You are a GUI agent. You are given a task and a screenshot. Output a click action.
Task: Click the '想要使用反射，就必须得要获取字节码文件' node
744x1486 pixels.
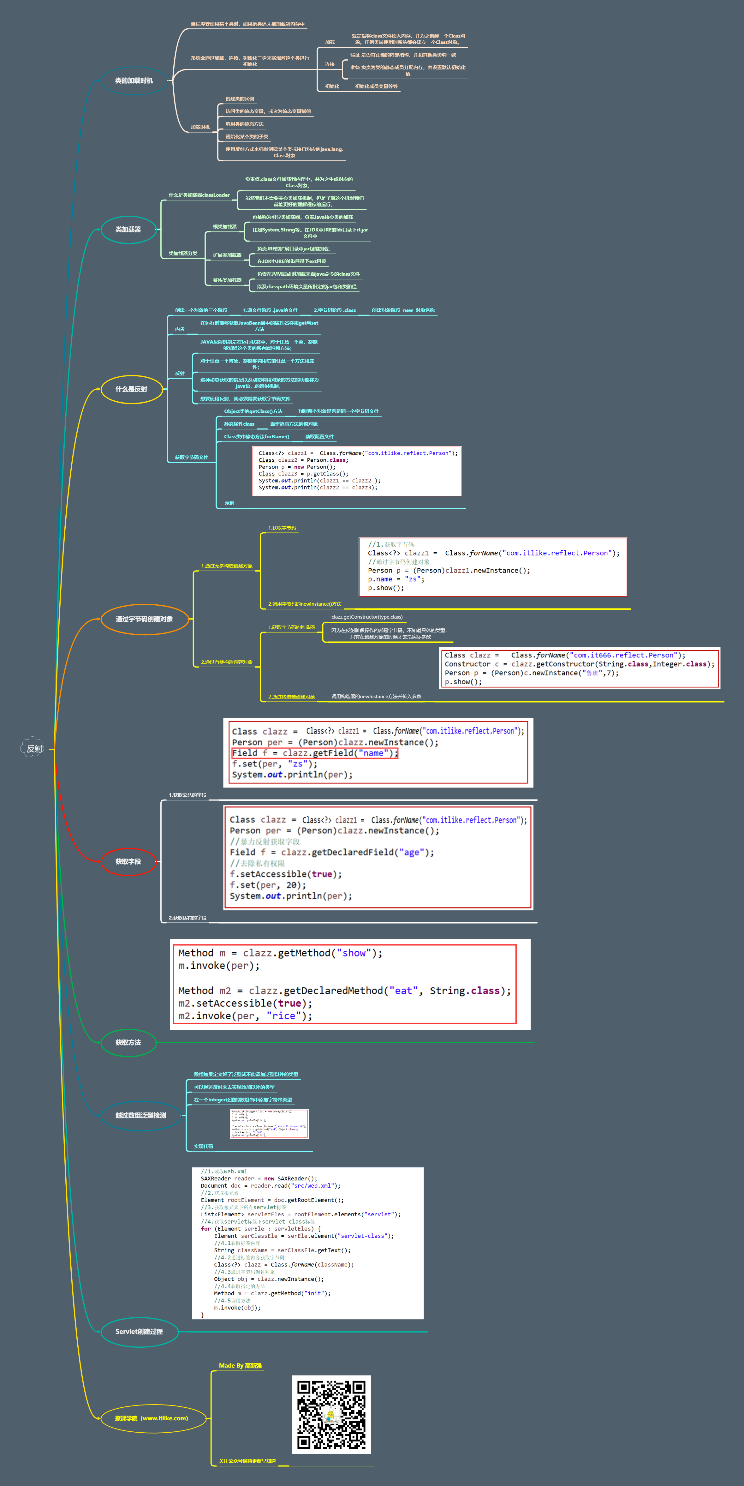[245, 398]
